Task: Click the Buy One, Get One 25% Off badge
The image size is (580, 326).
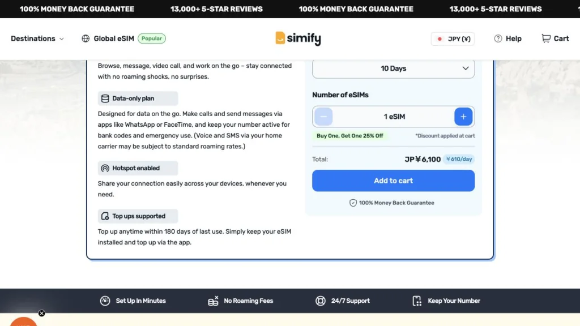Action: pos(350,136)
